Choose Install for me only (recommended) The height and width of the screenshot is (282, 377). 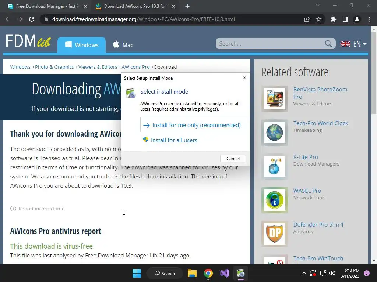(x=193, y=125)
